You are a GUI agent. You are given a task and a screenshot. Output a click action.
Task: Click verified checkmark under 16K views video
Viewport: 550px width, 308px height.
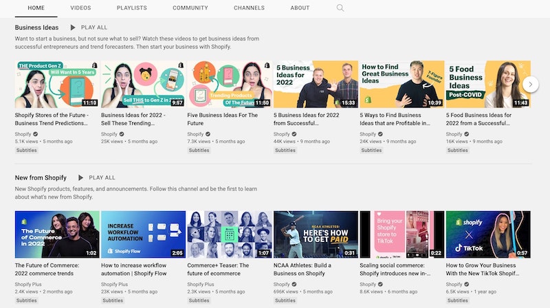point(467,134)
